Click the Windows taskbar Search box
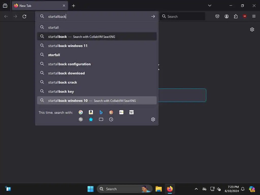This screenshot has width=260, height=195. 124,189
